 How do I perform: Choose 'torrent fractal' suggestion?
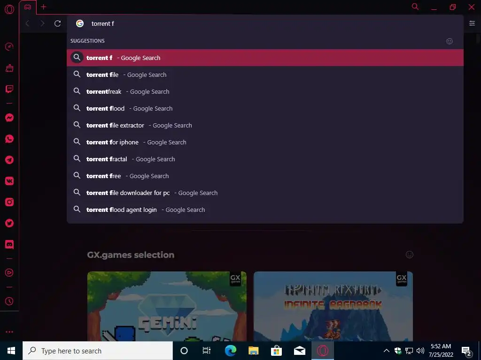pos(265,159)
